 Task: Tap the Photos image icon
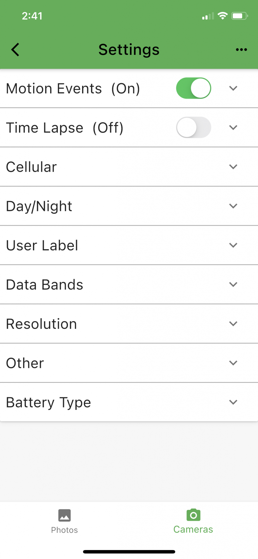pyautogui.click(x=65, y=515)
